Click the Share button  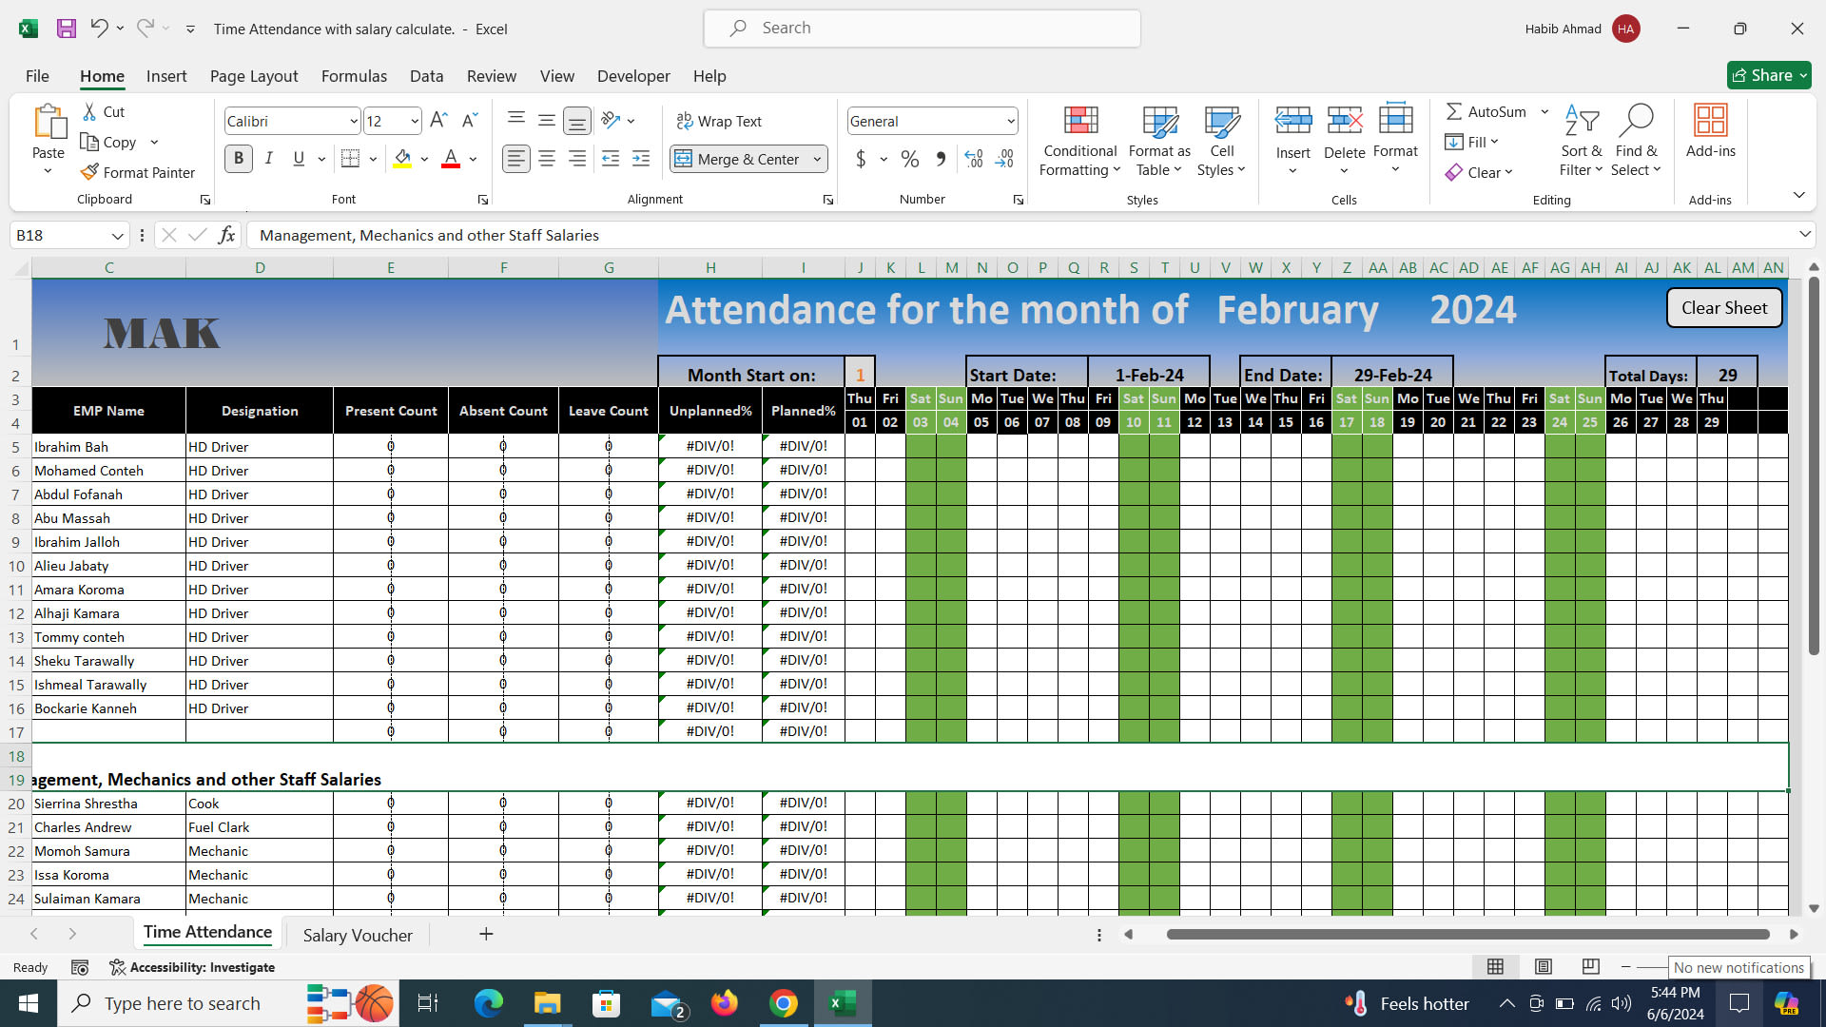pyautogui.click(x=1769, y=75)
